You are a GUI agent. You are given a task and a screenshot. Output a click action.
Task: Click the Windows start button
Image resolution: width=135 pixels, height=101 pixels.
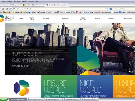[4, 99]
